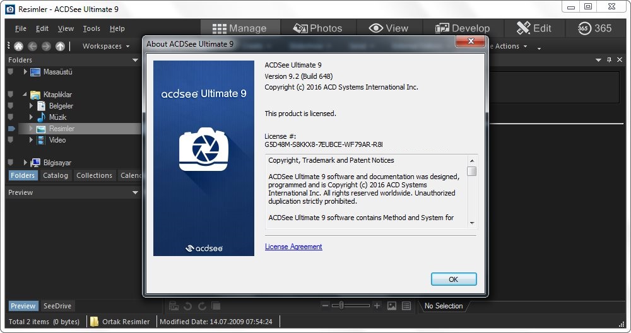The width and height of the screenshot is (631, 333).
Task: Toggle Easy-Select marker beside Belgeler
Action: [x=11, y=105]
